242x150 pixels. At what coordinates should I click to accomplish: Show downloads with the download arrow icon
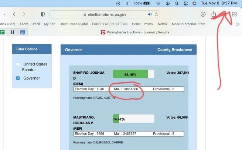[203, 14]
